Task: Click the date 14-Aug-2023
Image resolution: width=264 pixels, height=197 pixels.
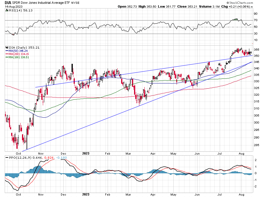Action: pos(13,6)
